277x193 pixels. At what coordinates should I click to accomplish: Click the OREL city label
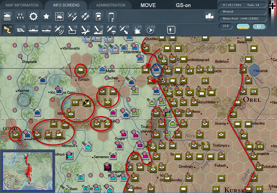252,100
